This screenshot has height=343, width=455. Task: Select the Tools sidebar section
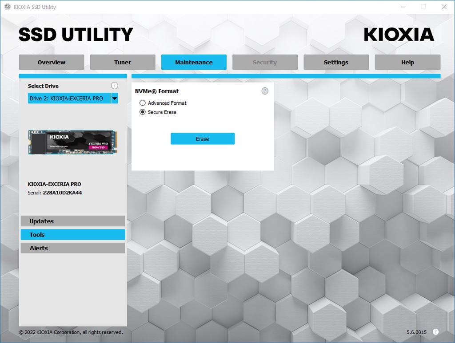[x=73, y=235]
